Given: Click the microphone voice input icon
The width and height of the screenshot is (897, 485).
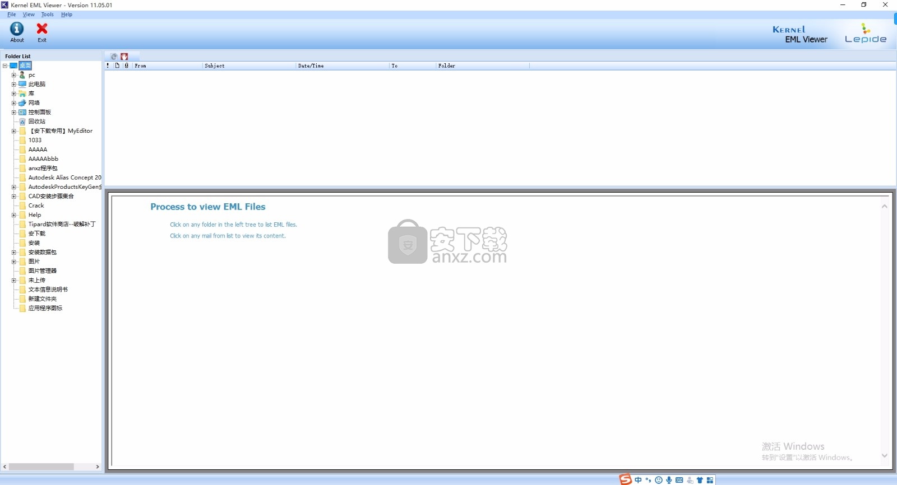Looking at the screenshot, I should 669,480.
